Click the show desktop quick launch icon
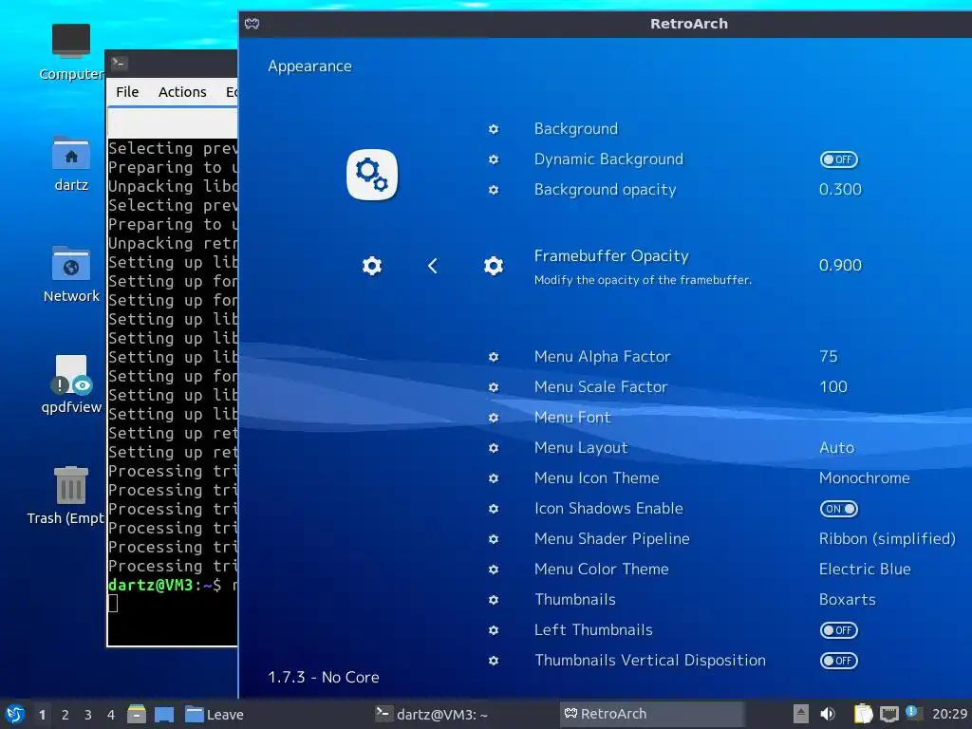The width and height of the screenshot is (972, 729). (163, 714)
